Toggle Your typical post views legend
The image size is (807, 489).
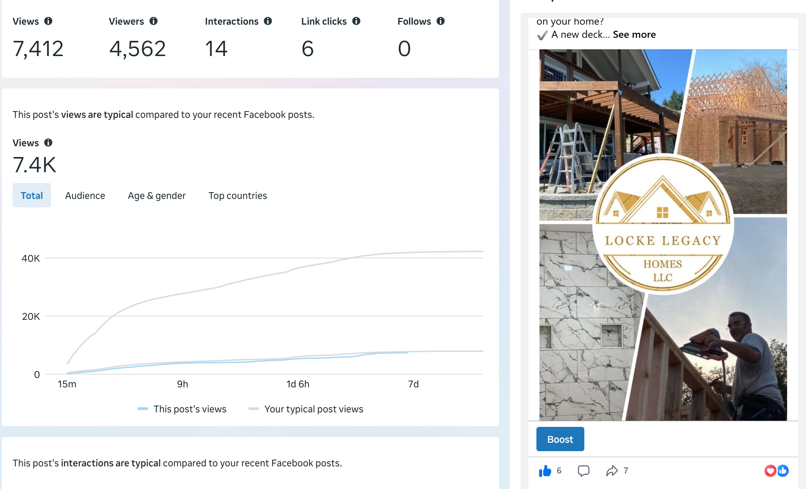pos(306,409)
